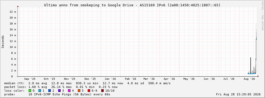Click the Aug '26 x-axis label
The width and height of the screenshot is (265, 98).
point(250,79)
